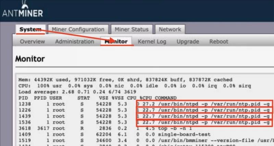Screen dimensions: 274x146
Task: Click the row for PID 1439
Action: (144, 116)
